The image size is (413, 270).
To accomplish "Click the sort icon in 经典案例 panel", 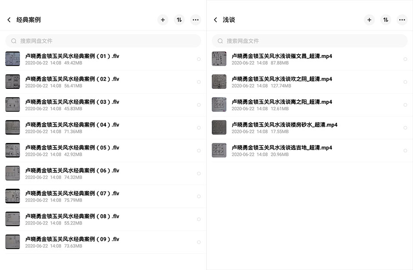I will pos(179,20).
